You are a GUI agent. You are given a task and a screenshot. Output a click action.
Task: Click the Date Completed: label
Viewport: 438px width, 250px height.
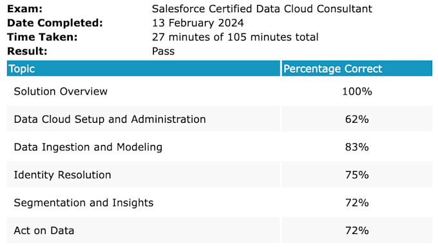coord(55,23)
